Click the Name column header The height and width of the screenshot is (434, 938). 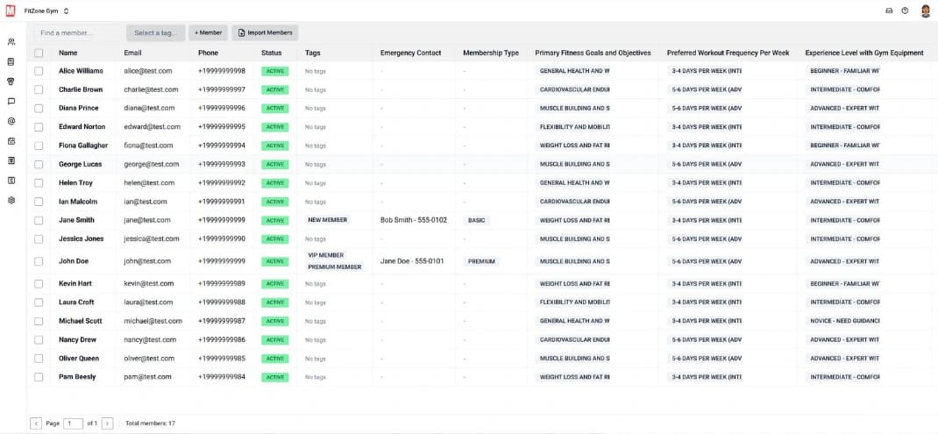pos(68,53)
